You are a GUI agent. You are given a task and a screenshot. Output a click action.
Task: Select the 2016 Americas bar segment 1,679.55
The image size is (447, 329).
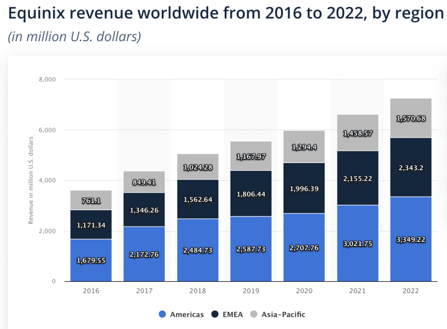[x=91, y=260]
